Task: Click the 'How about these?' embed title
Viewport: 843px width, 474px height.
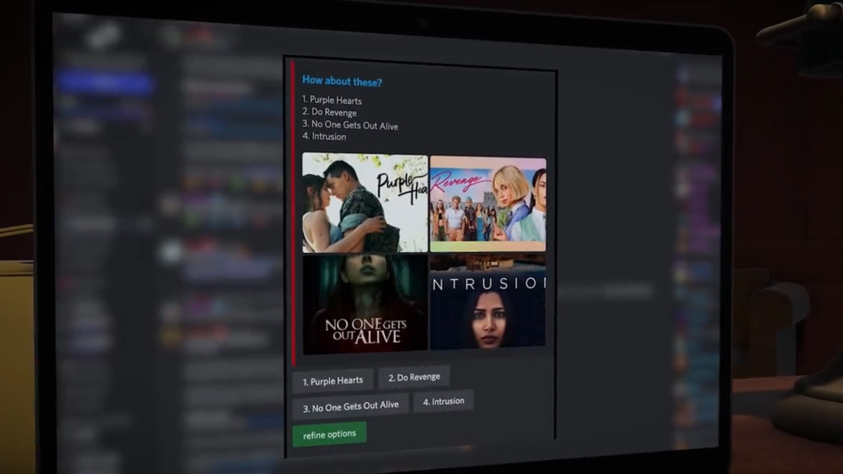Action: point(342,81)
